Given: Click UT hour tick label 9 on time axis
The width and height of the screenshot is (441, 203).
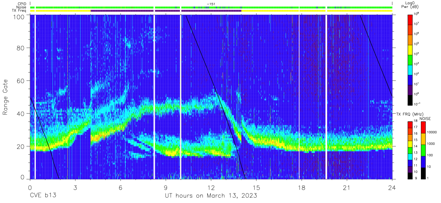Looking at the screenshot, I should click(166, 188).
